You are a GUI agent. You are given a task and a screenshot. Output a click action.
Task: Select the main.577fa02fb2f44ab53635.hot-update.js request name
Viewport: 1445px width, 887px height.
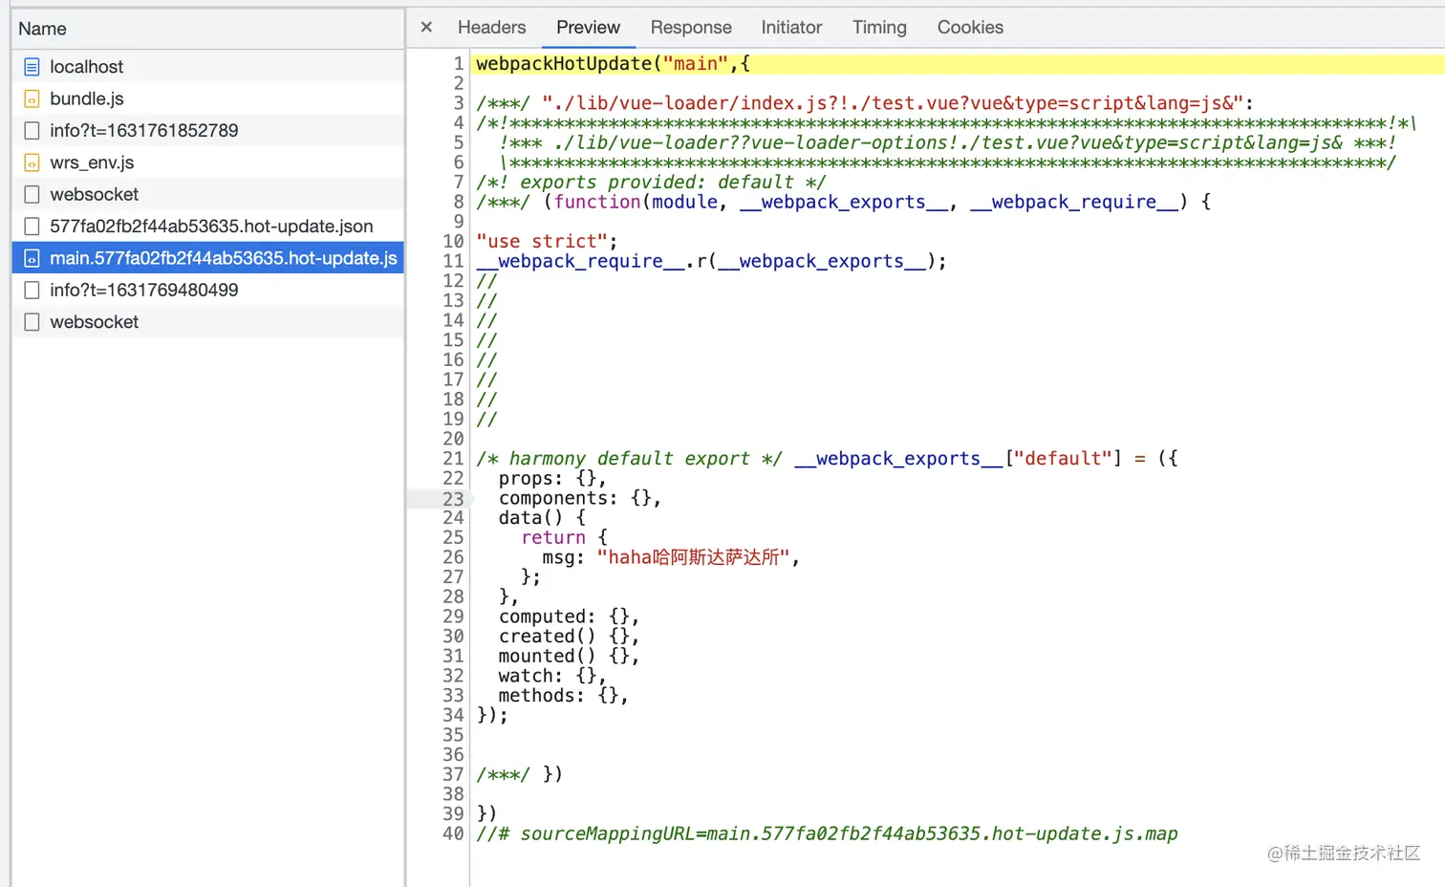pyautogui.click(x=224, y=258)
